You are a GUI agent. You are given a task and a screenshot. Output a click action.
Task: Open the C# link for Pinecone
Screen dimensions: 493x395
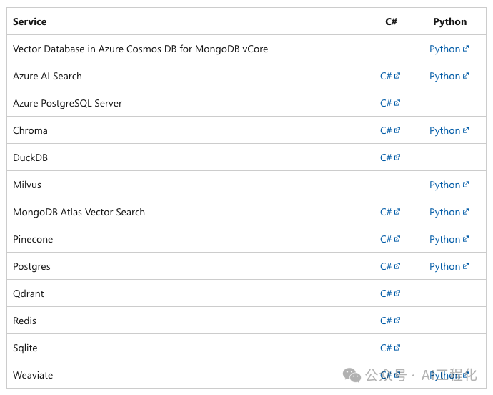point(386,239)
